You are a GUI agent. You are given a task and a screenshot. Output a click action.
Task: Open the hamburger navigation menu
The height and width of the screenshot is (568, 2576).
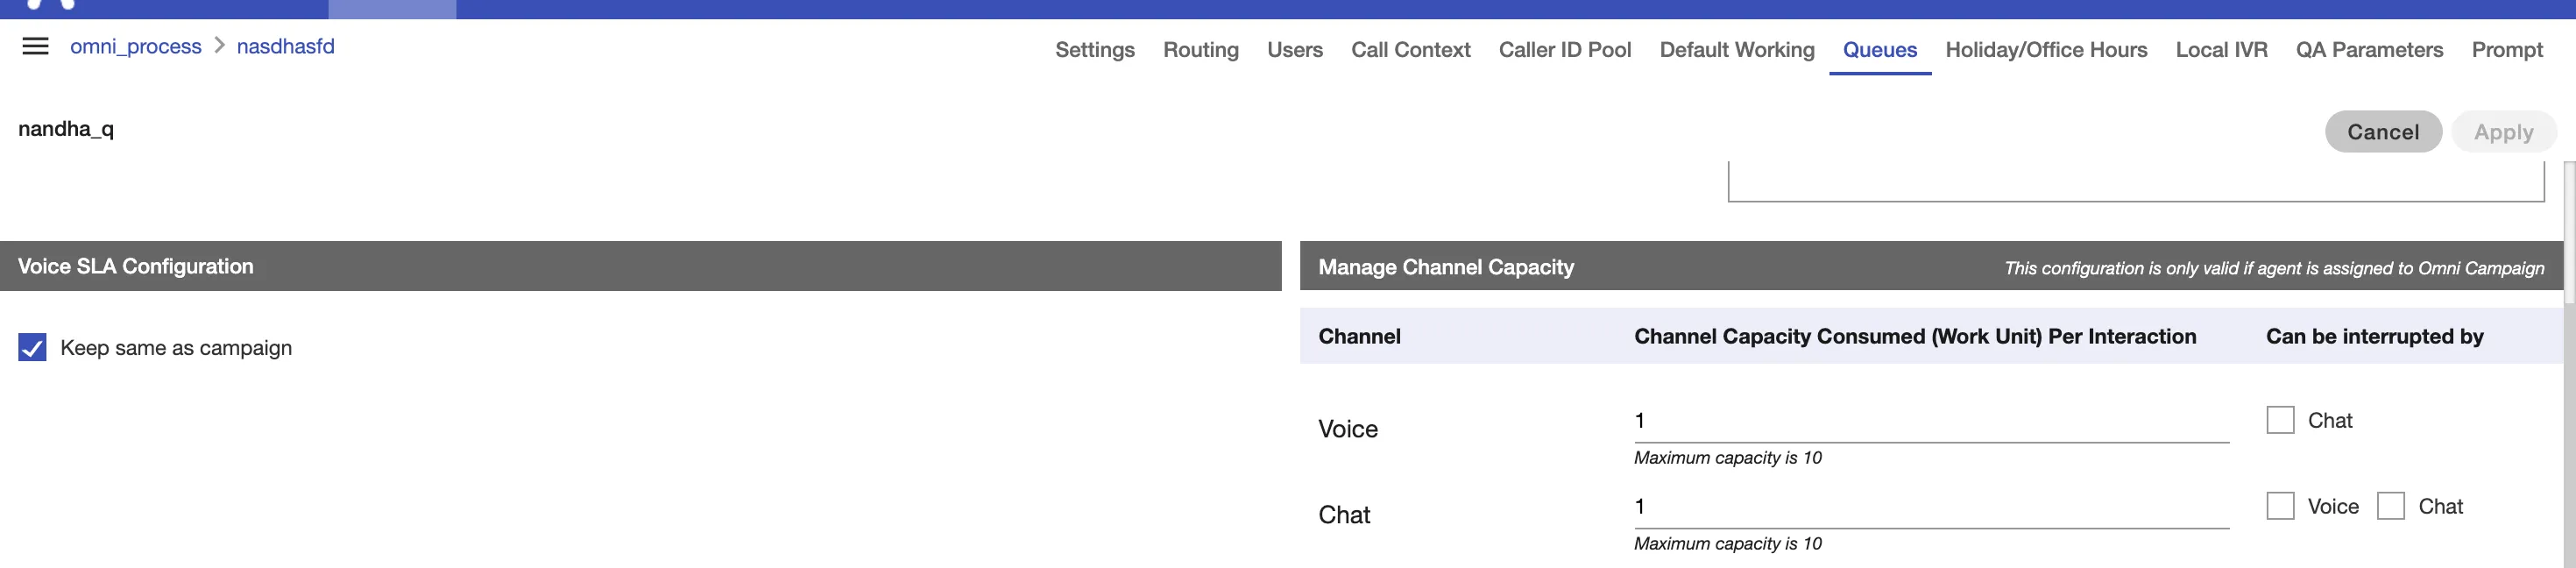[35, 46]
